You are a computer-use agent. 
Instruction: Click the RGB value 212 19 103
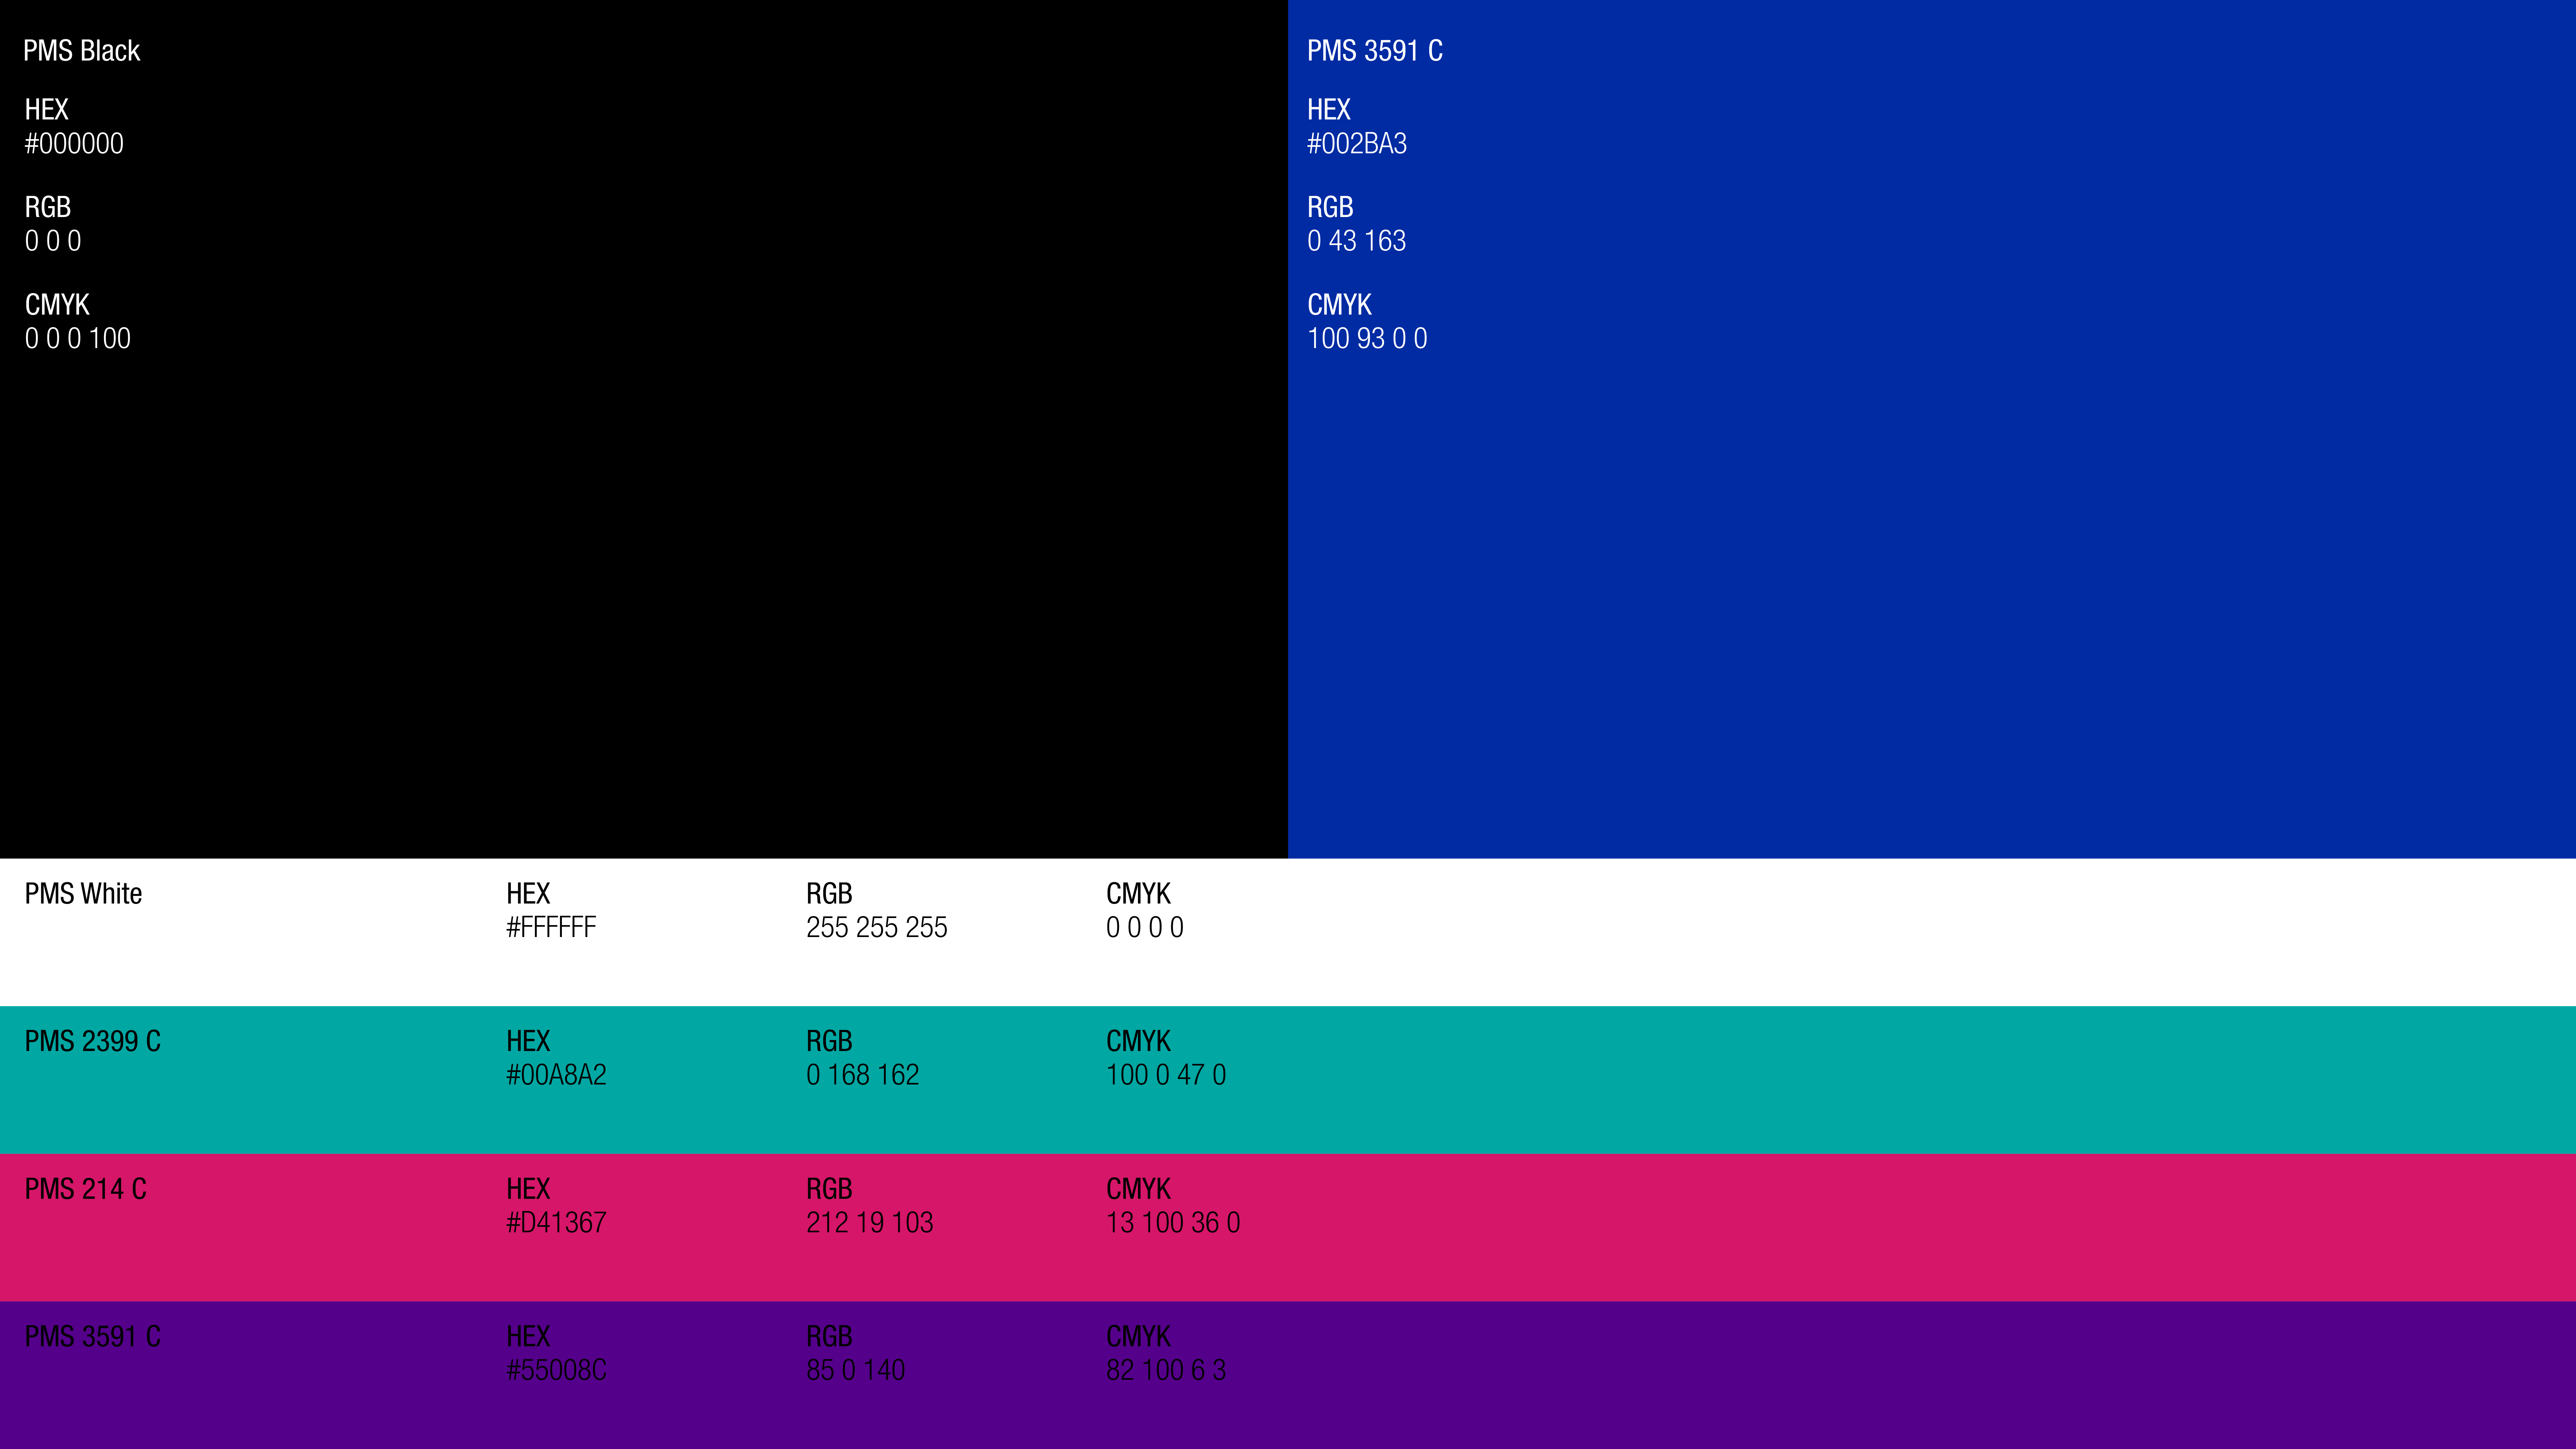tap(870, 1223)
